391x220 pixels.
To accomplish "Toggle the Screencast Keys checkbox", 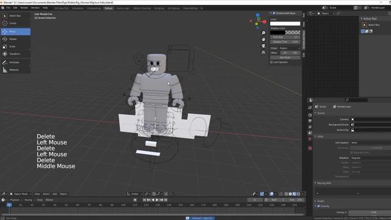I will (x=274, y=13).
